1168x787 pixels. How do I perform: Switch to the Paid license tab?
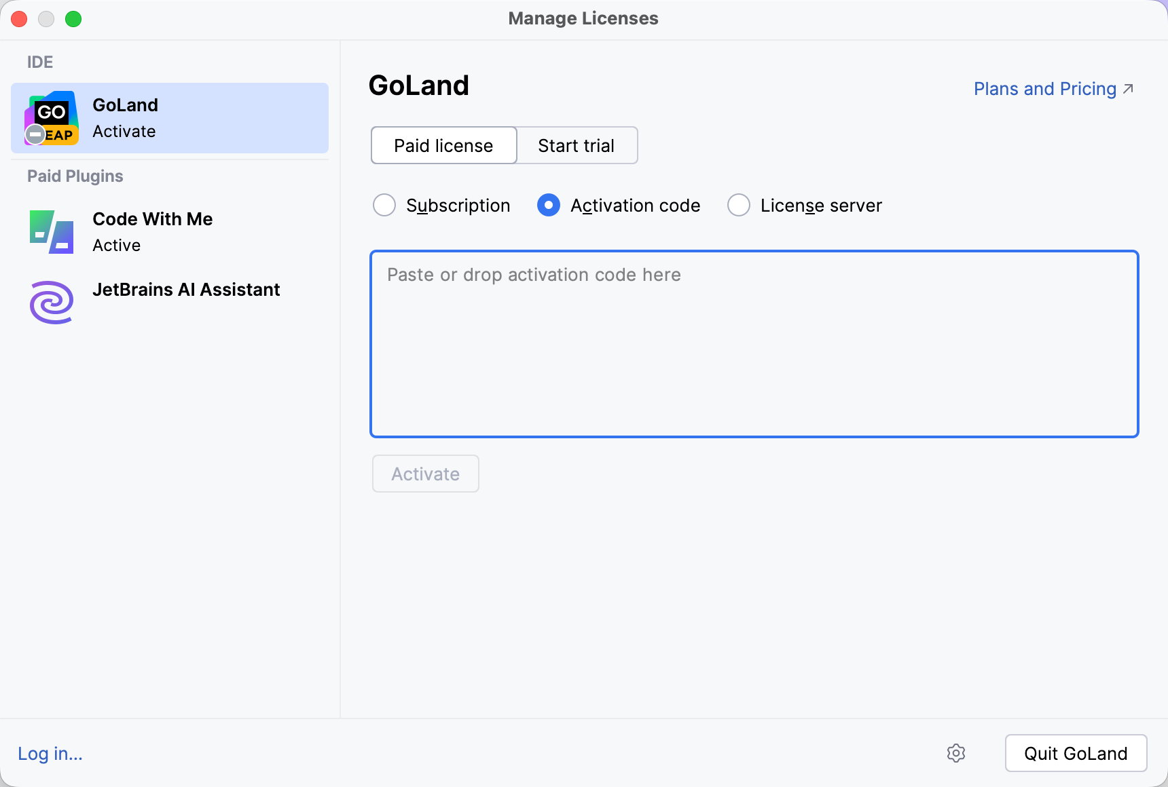click(x=443, y=145)
